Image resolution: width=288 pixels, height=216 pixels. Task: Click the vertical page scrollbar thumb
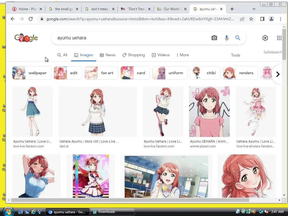(x=284, y=44)
